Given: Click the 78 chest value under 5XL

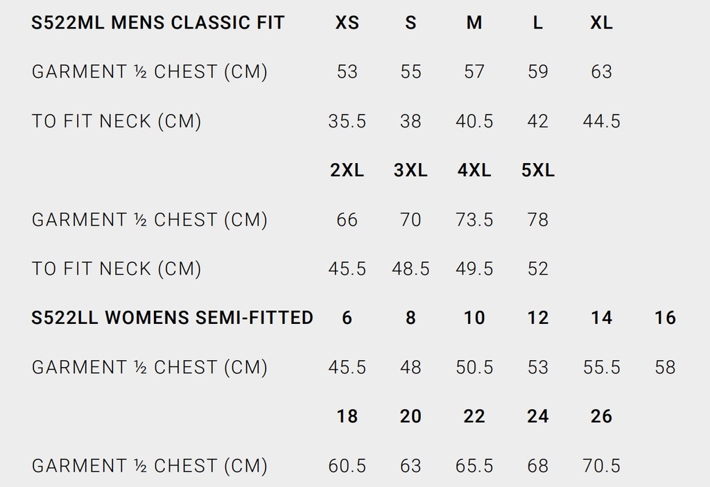Looking at the screenshot, I should [x=538, y=220].
